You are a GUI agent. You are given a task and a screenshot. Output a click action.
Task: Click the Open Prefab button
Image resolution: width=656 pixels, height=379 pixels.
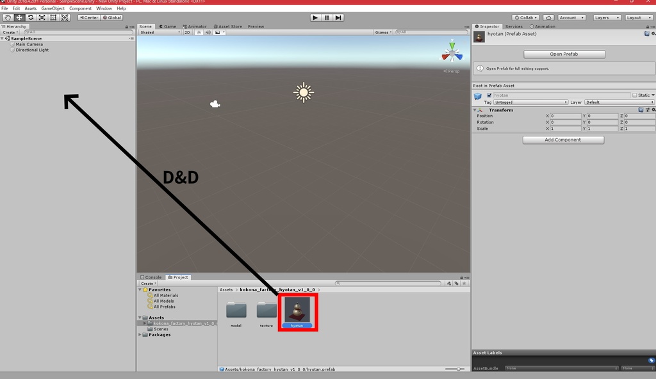coord(564,54)
